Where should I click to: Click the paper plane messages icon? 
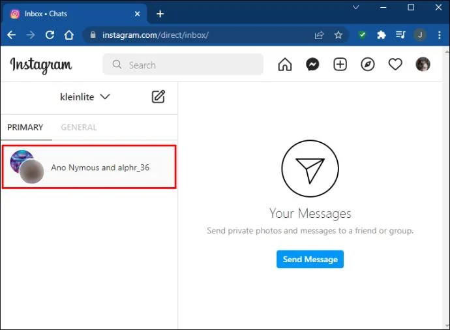[310, 168]
